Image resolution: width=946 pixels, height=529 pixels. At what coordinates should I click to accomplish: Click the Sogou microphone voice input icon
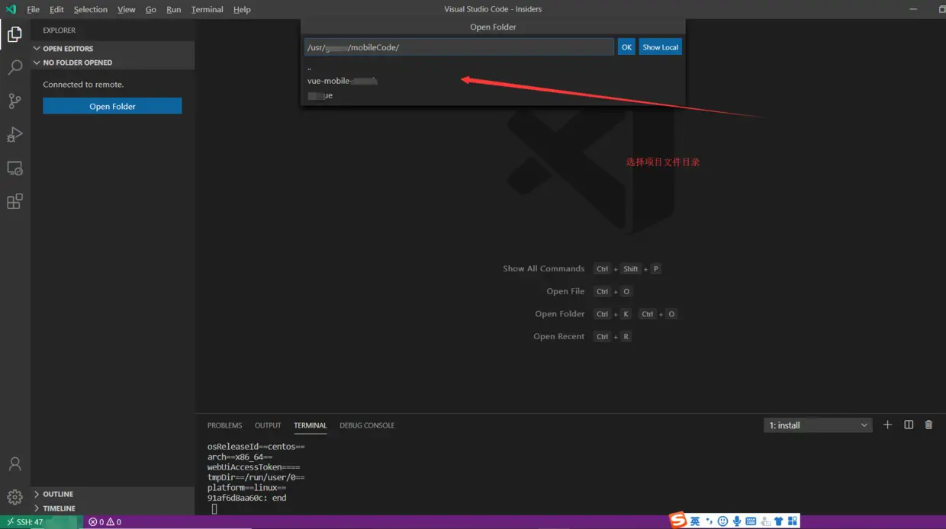[x=737, y=521]
